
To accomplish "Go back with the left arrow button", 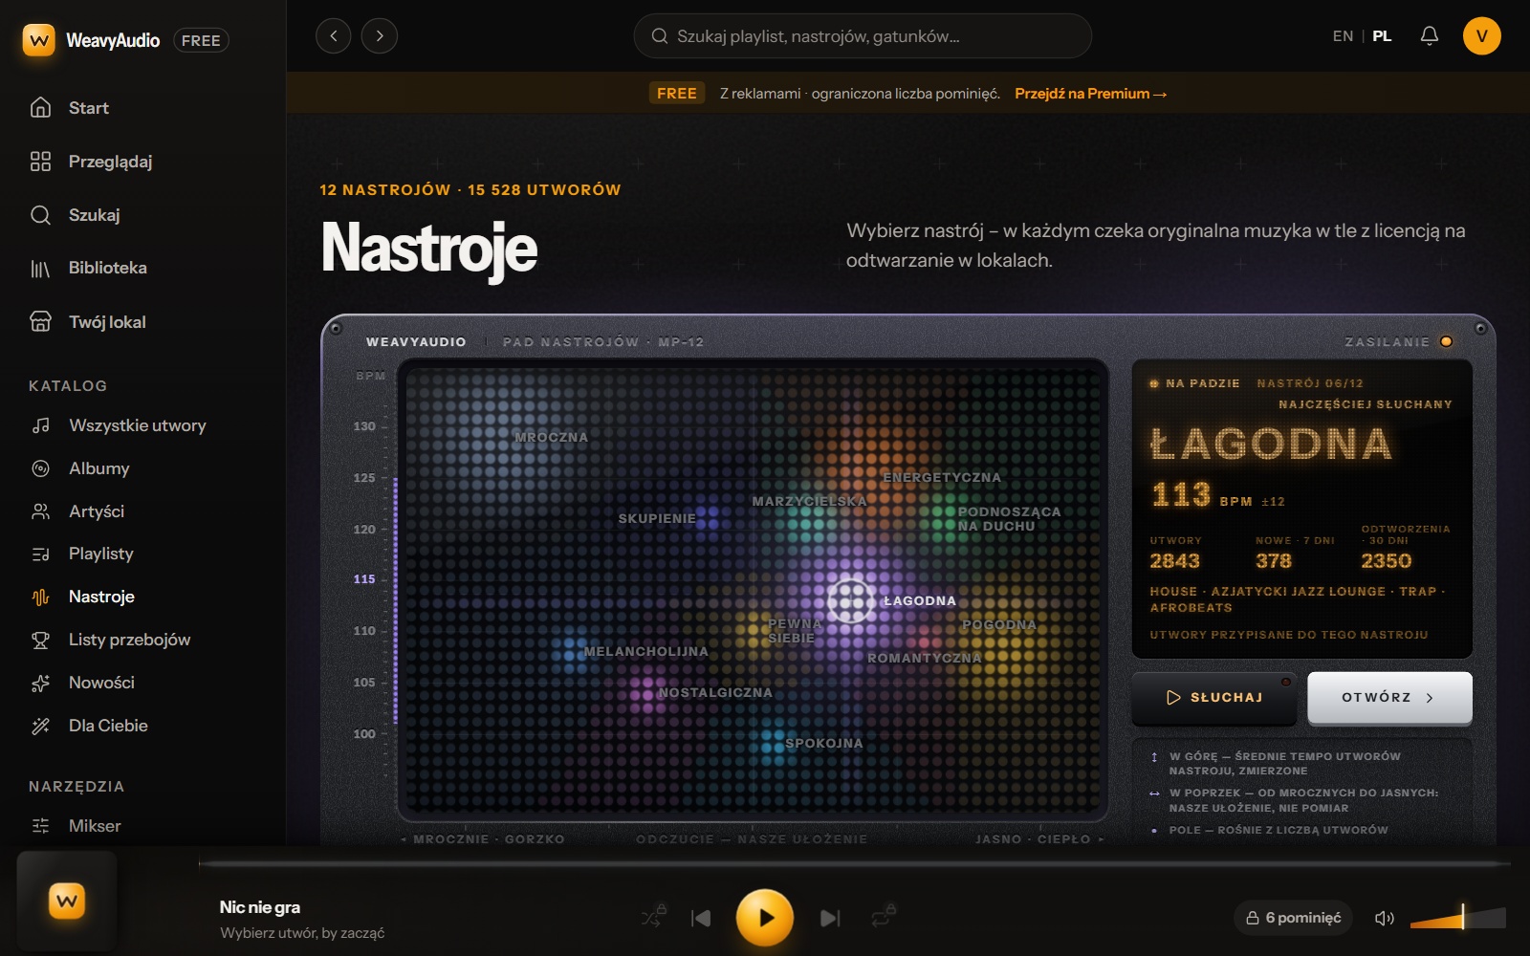I will pos(334,36).
